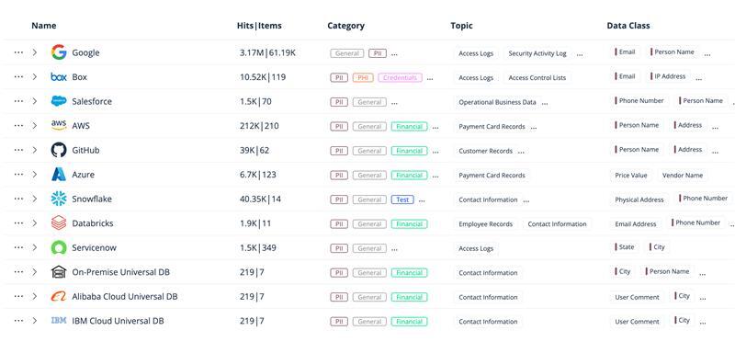Click the Category column header
The height and width of the screenshot is (342, 735).
pyautogui.click(x=346, y=26)
